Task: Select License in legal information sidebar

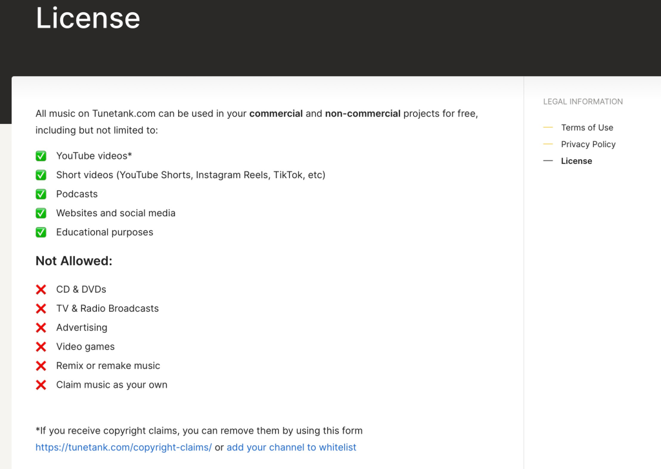Action: coord(576,161)
